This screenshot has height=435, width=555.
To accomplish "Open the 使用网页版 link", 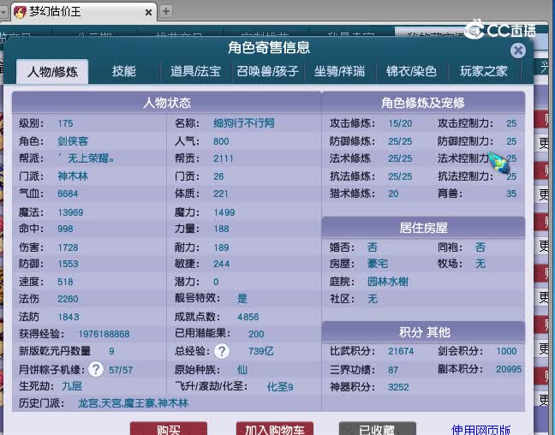I will (480, 430).
